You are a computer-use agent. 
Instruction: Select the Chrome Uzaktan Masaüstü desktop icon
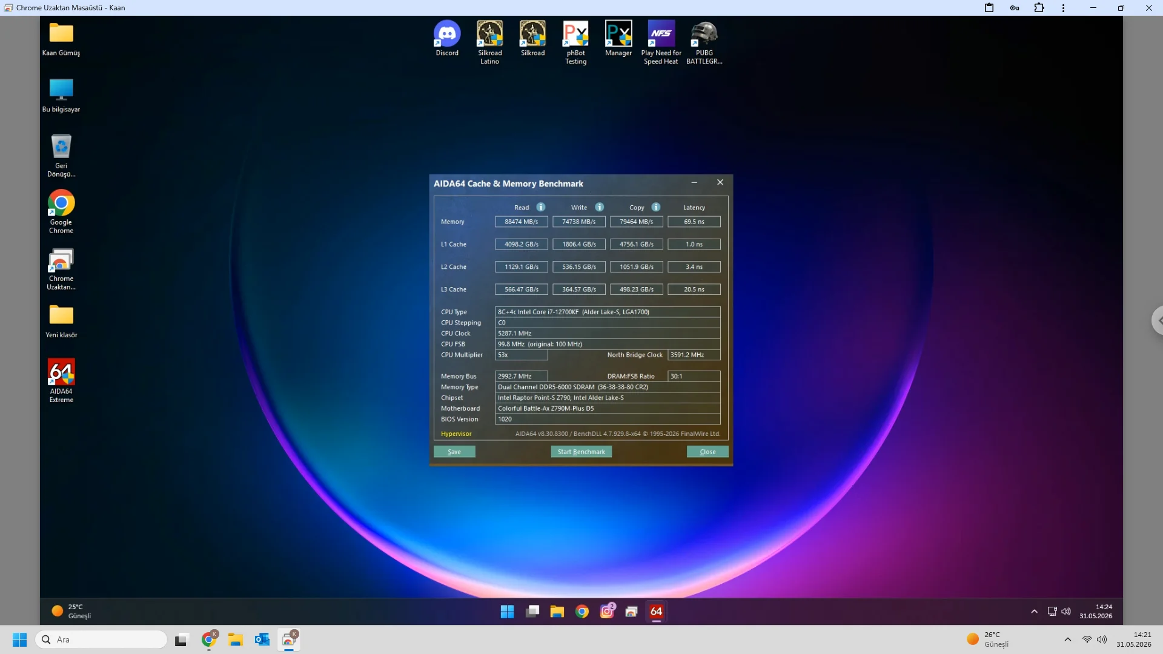pyautogui.click(x=61, y=269)
